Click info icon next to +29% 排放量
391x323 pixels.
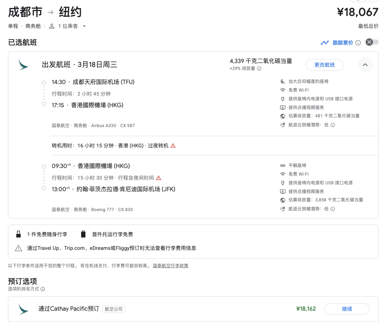(x=259, y=68)
